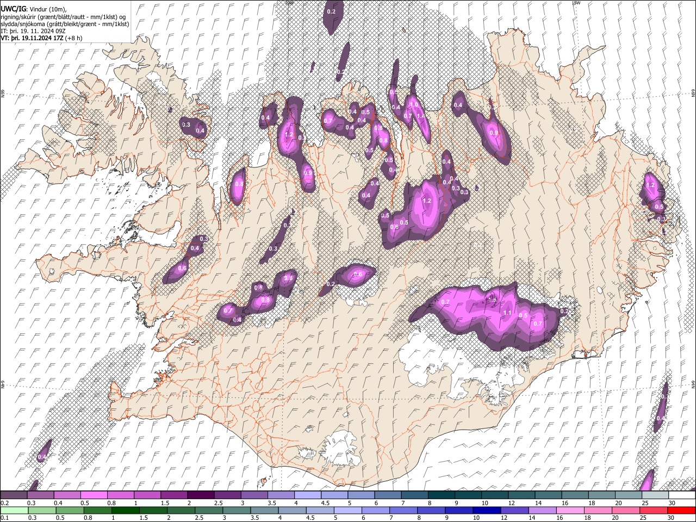Select the '20W' longitude label
Image resolution: width=696 pixels, height=522 pixels.
(289, 3)
